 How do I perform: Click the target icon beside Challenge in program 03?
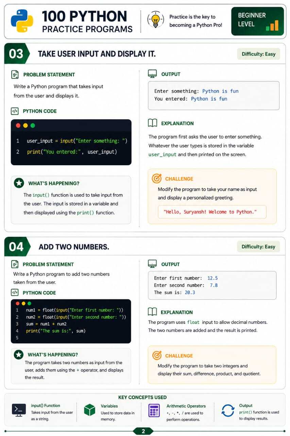tap(156, 178)
